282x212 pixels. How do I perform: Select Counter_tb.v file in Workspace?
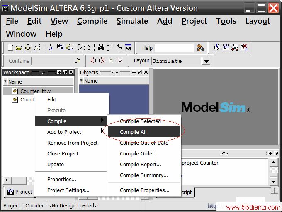point(35,91)
